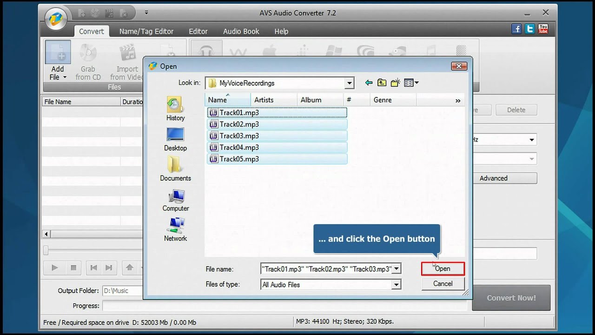Open the Customize Quick Access Toolbar dropdown

coord(146,13)
